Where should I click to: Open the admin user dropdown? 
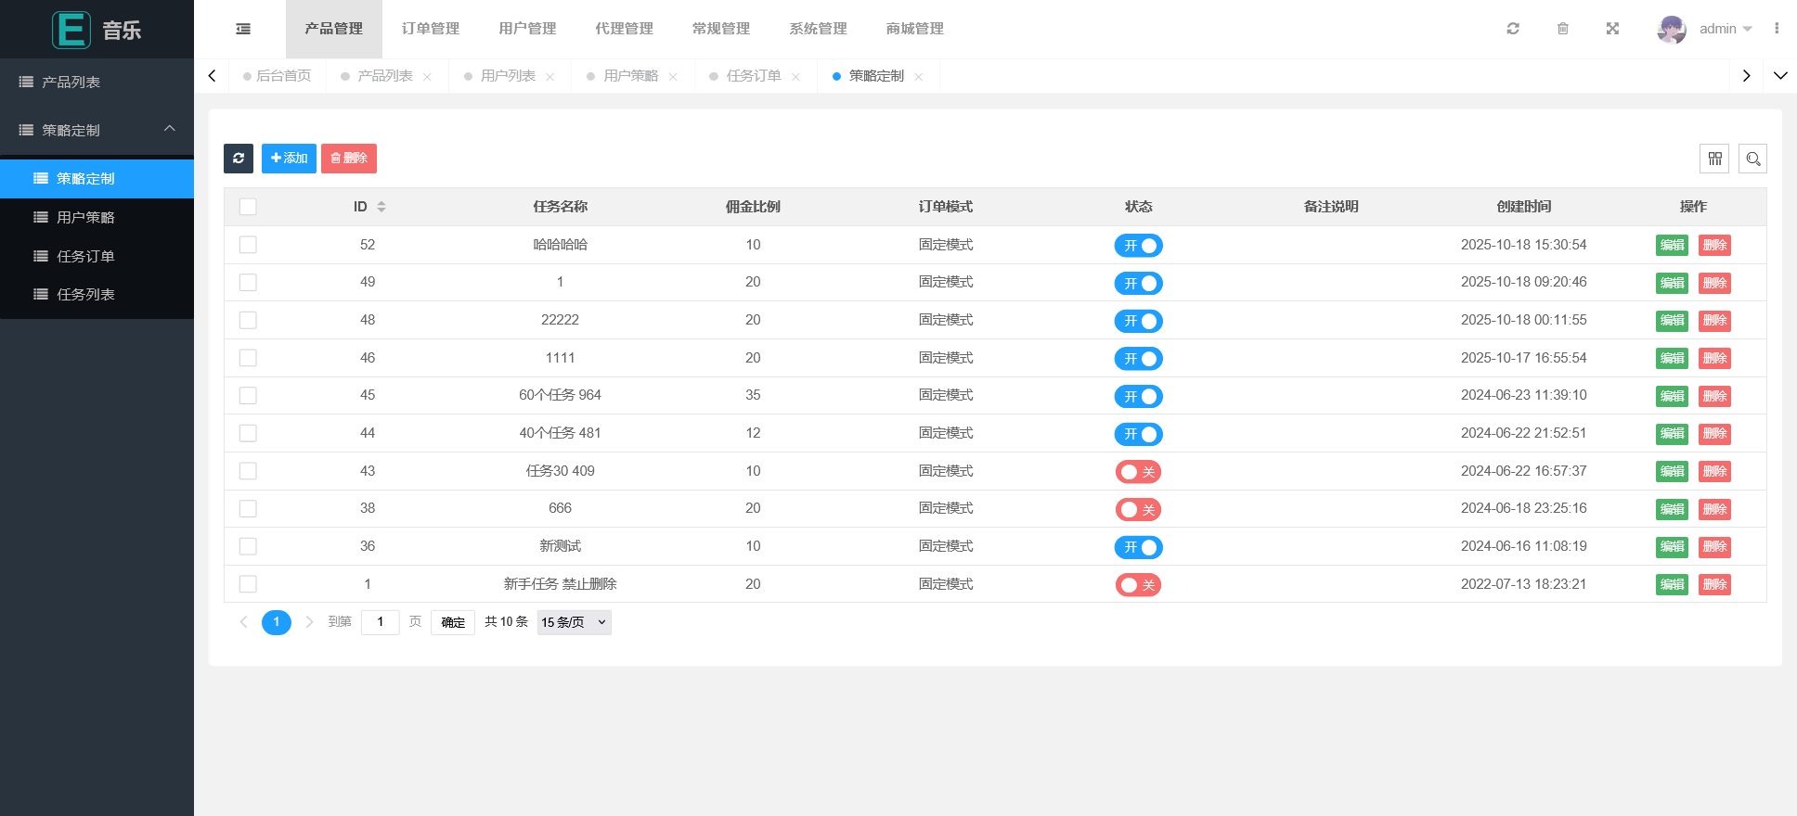pos(1717,29)
